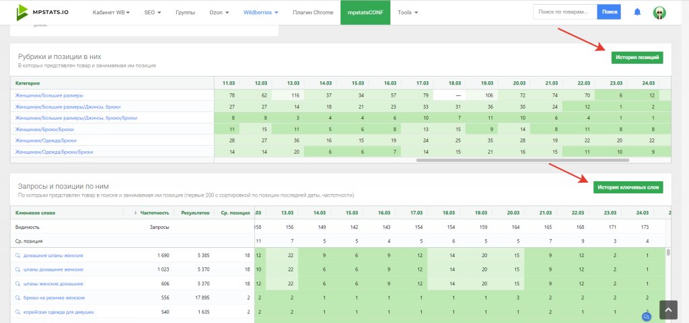The width and height of the screenshot is (689, 323).
Task: Click the История ключевых слов button
Action: tap(628, 187)
